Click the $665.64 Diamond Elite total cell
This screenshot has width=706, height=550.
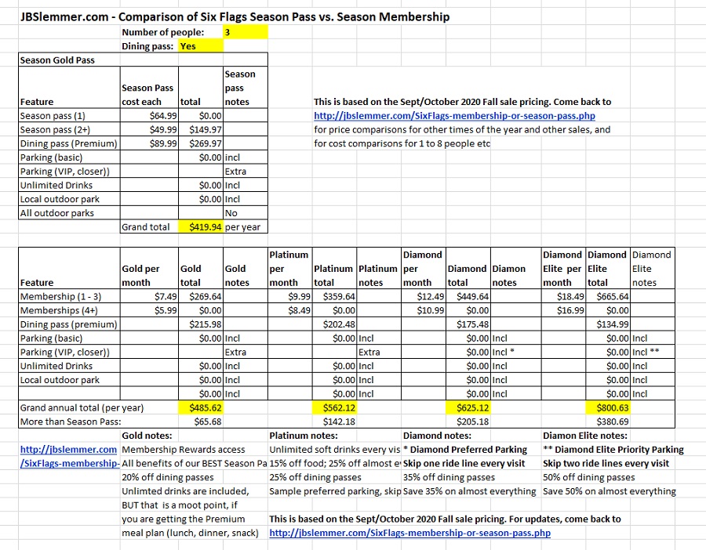point(608,296)
